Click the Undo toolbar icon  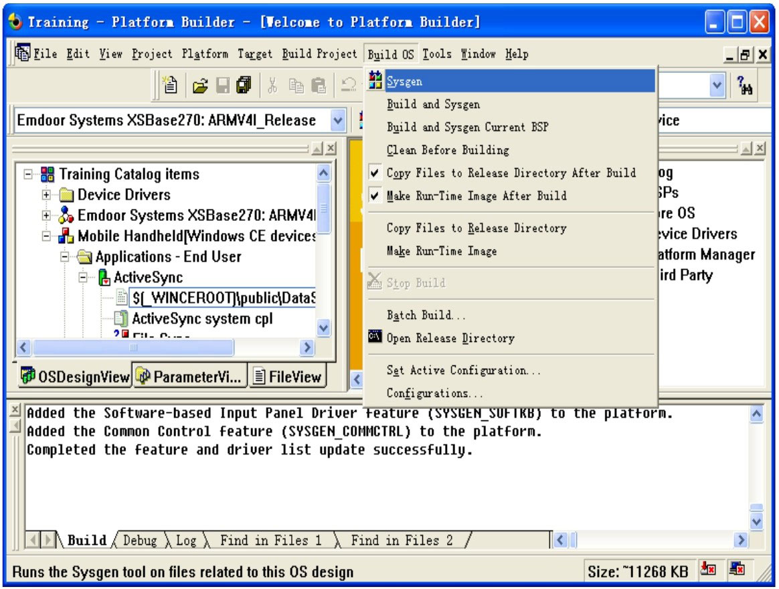[348, 86]
